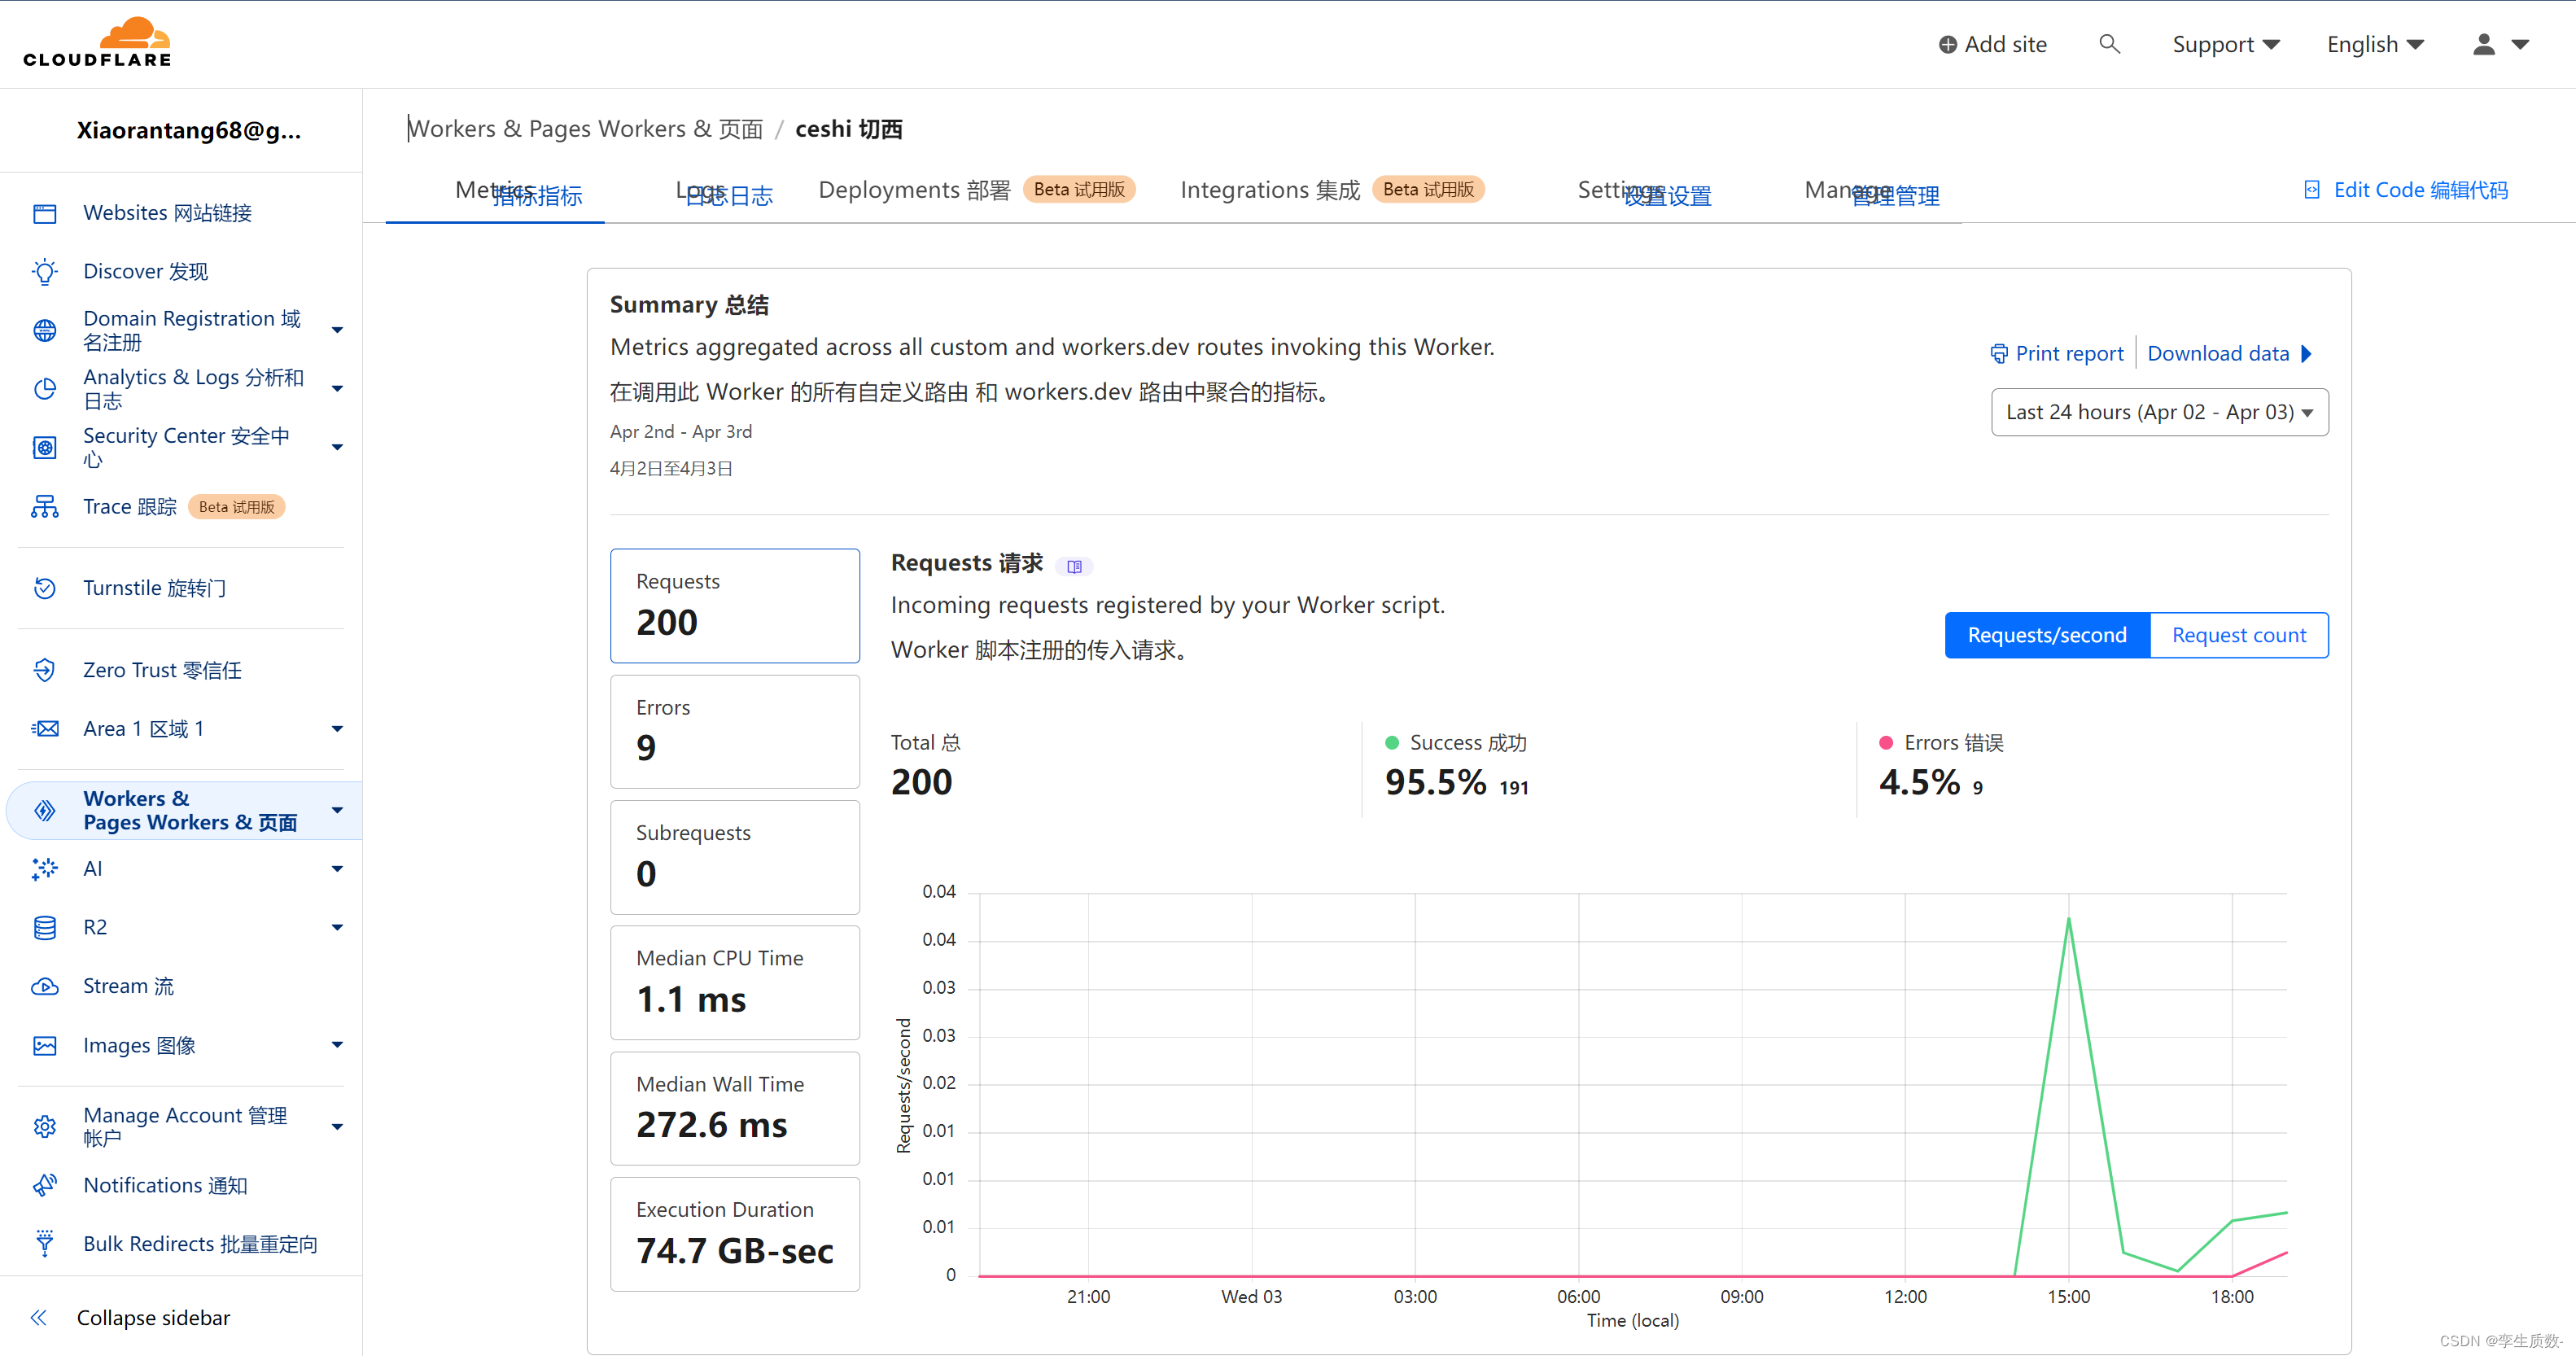
Task: Expand Analytics & Logs submenu arrow
Action: coord(337,389)
